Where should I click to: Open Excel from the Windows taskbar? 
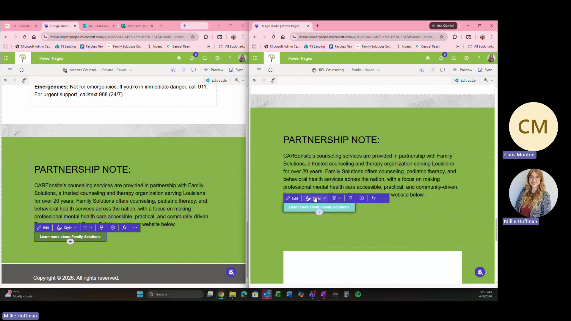(x=278, y=294)
